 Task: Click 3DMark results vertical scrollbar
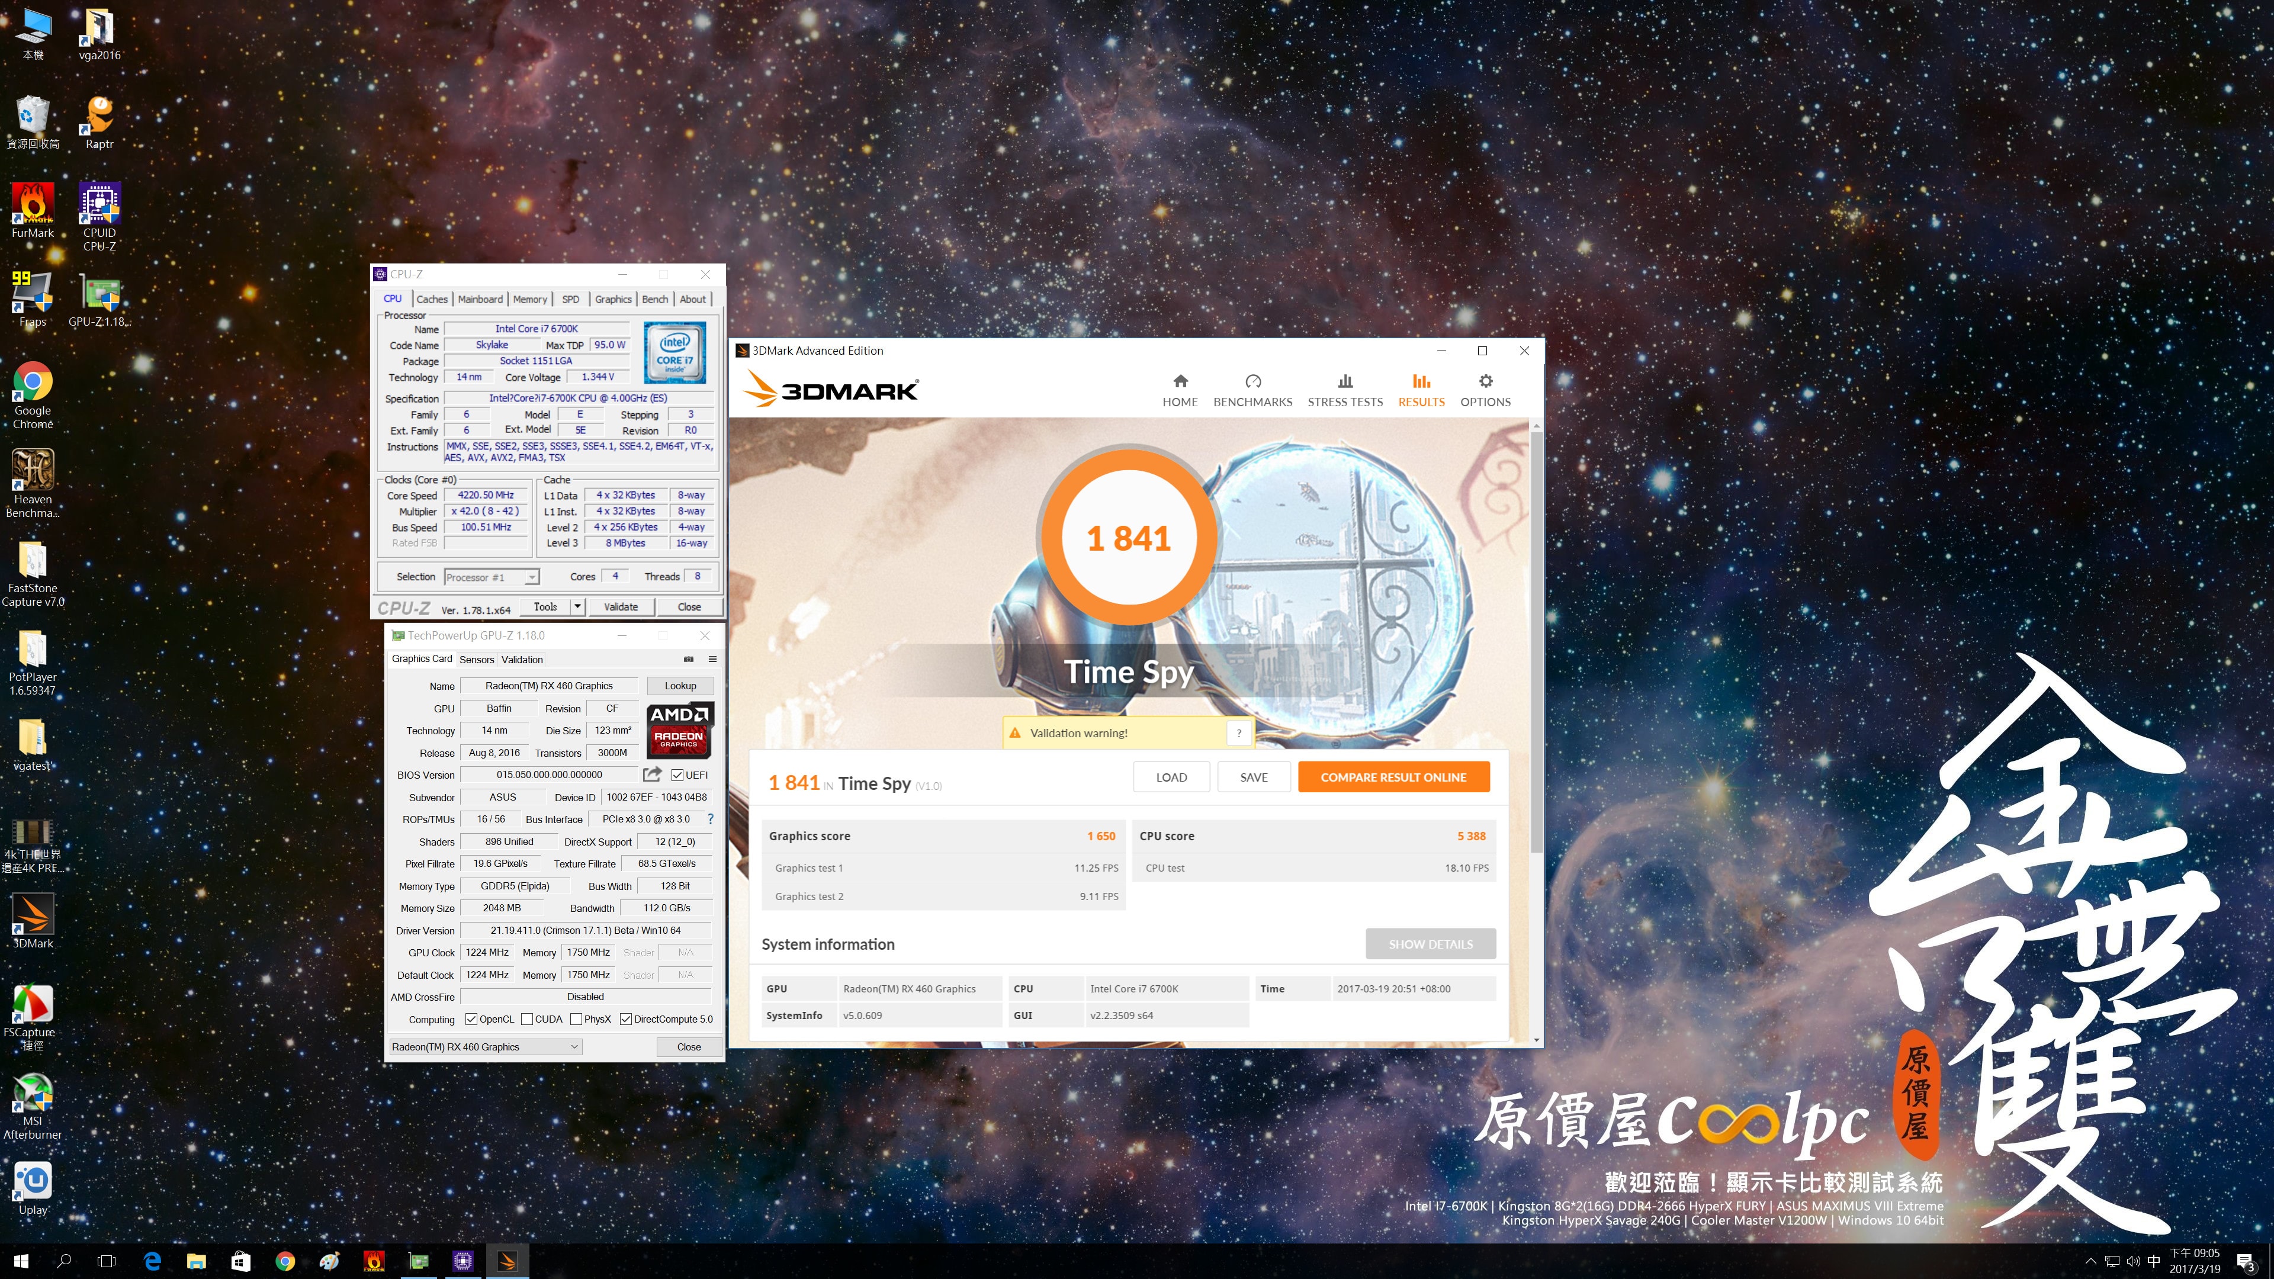coord(1537,642)
